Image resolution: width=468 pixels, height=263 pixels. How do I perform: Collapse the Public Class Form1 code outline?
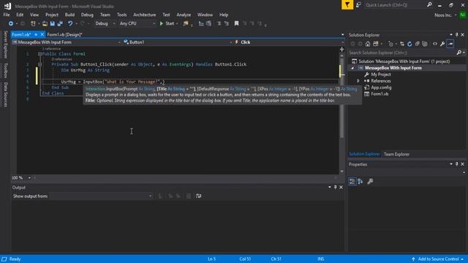click(39, 54)
